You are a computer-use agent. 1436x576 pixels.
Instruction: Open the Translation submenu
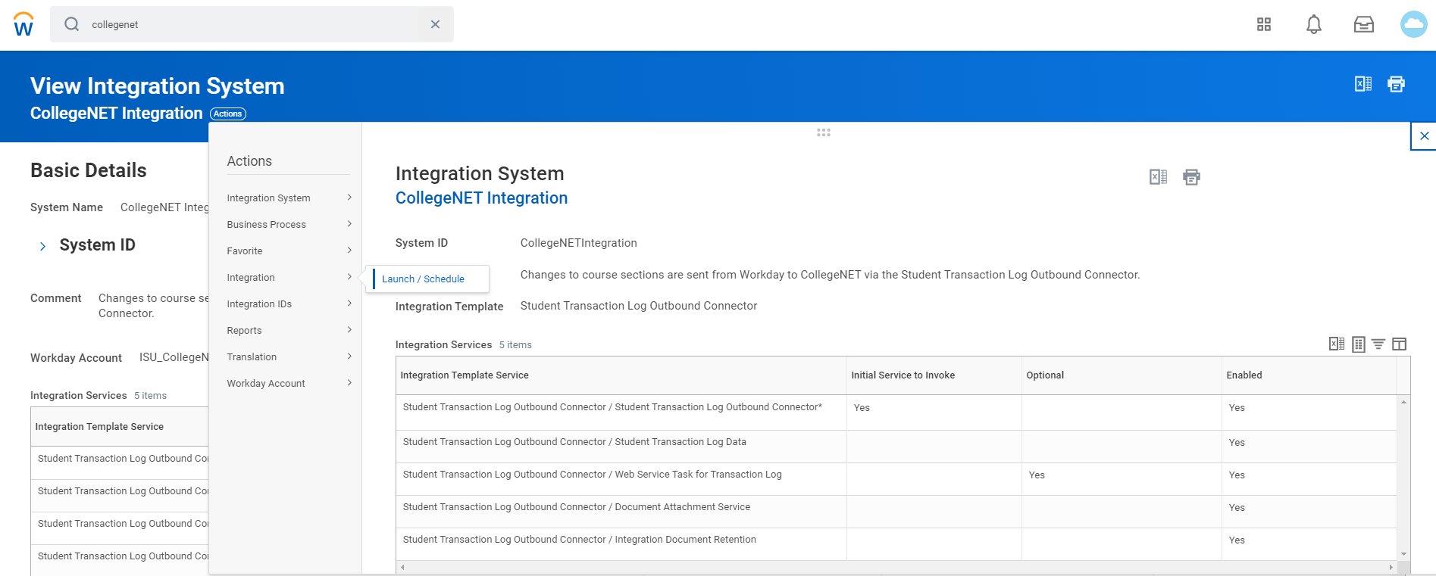click(289, 357)
